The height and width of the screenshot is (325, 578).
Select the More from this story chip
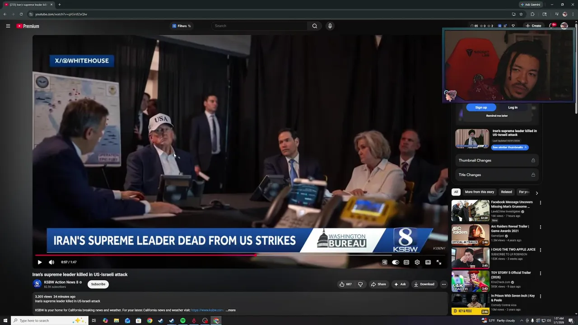480,192
